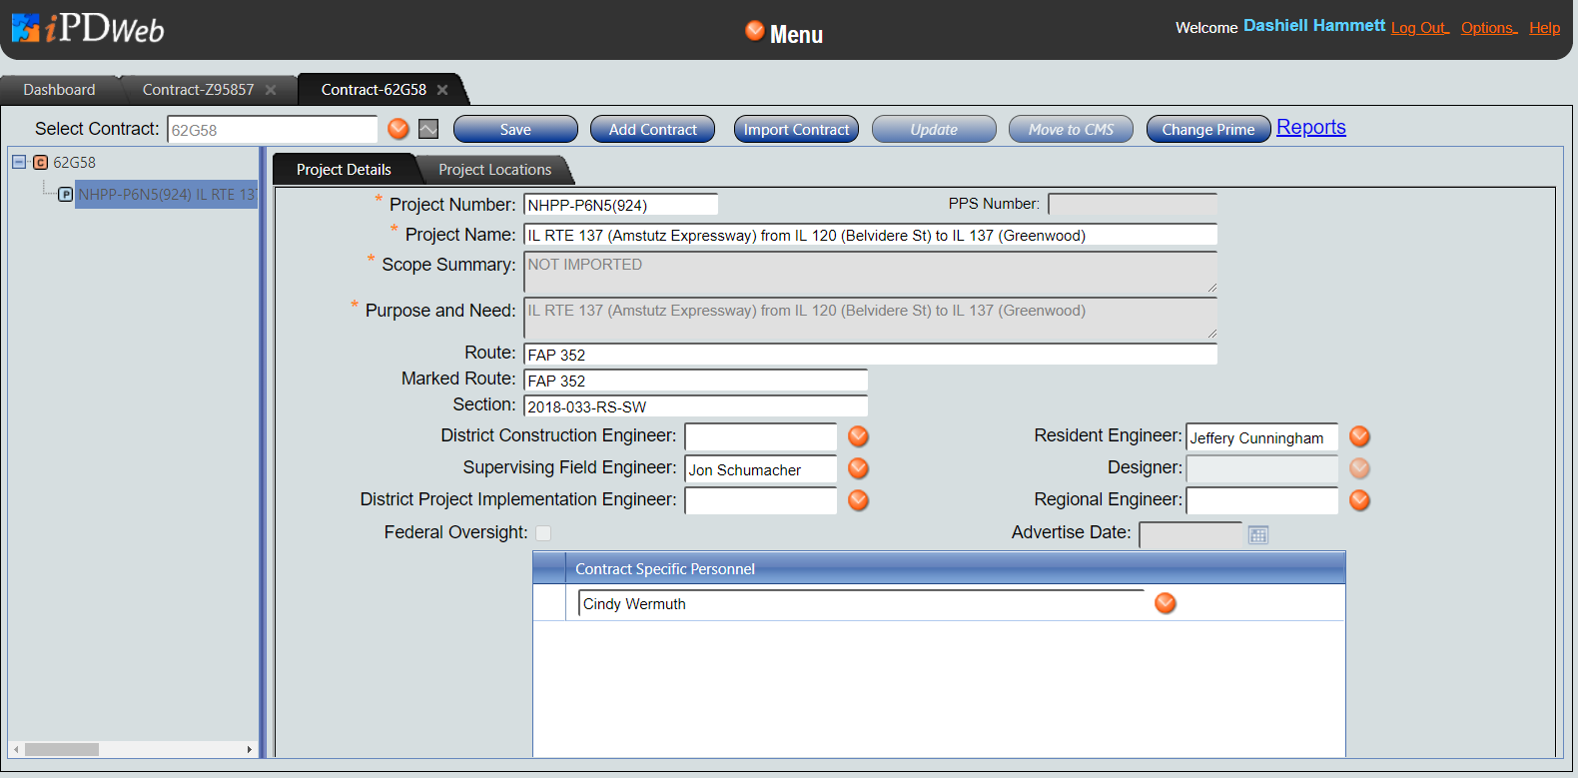The width and height of the screenshot is (1578, 778).
Task: Open the orange Menu dropdown icon
Action: 755,31
